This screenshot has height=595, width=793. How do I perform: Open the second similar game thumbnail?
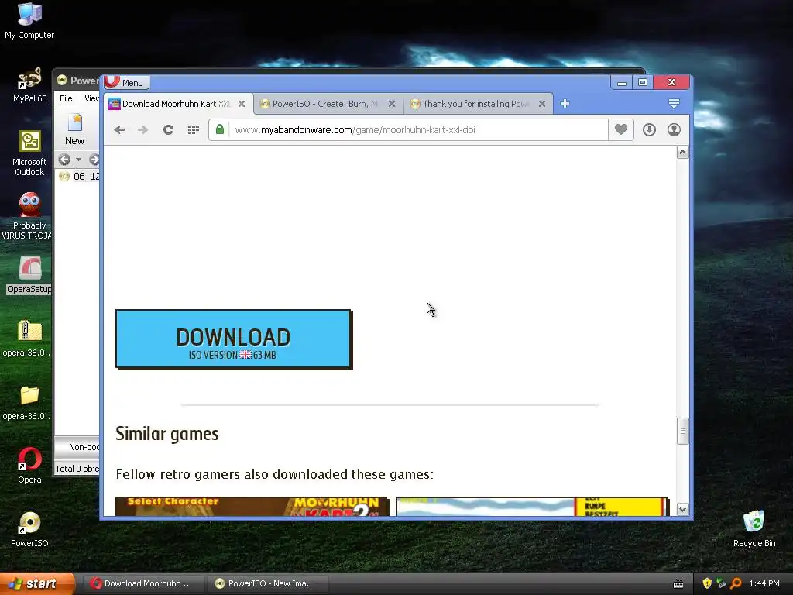click(532, 507)
